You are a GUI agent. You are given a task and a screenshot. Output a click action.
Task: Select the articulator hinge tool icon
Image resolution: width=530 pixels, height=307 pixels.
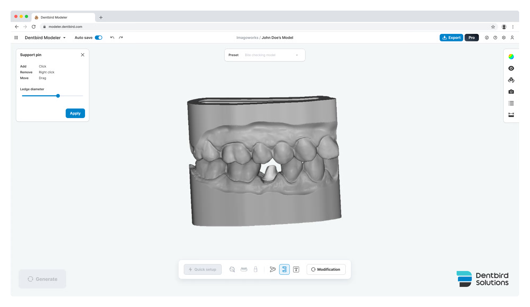[x=273, y=269]
